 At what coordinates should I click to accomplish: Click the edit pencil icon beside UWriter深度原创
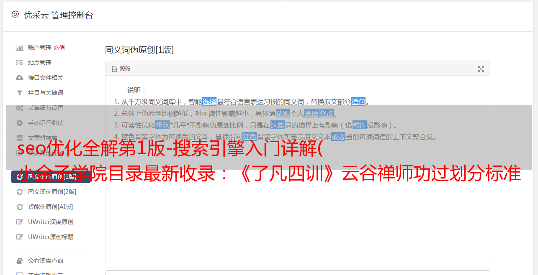pos(19,222)
